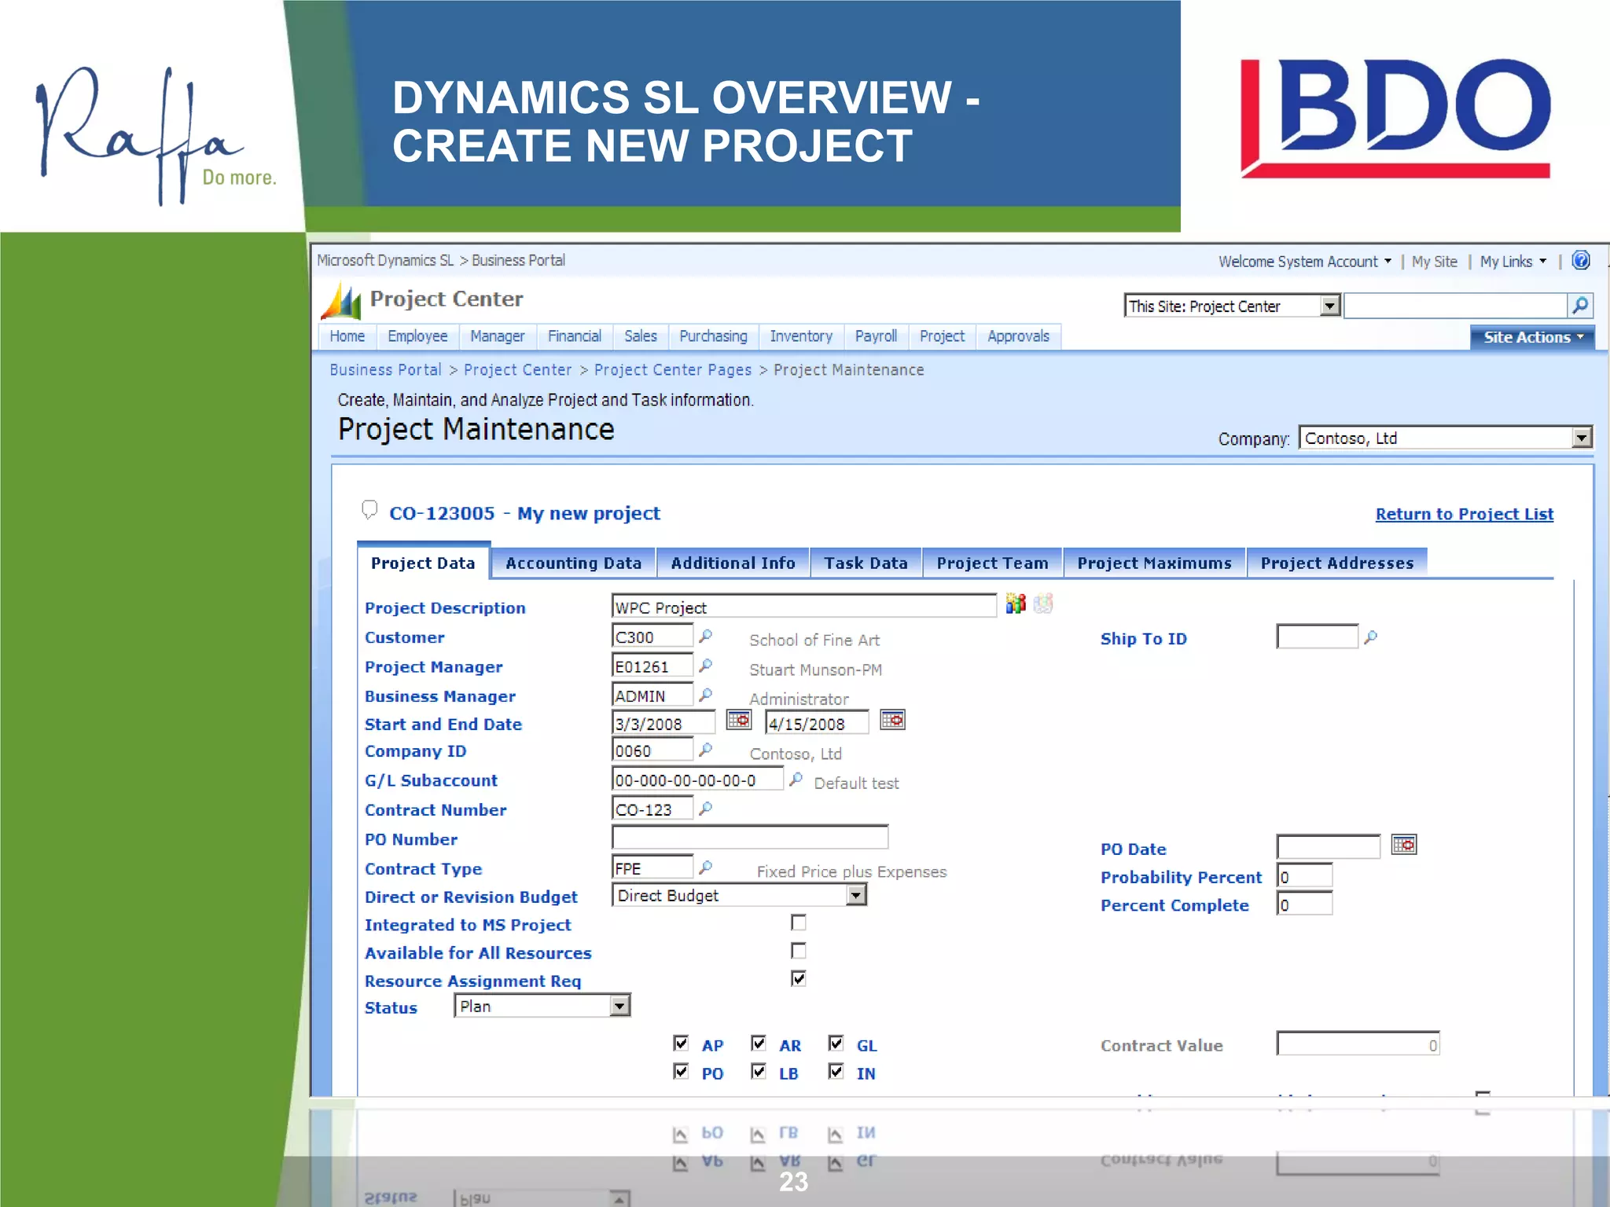Viewport: 1610px width, 1207px height.
Task: Click the Contract Number field containing CO-123
Action: [652, 808]
